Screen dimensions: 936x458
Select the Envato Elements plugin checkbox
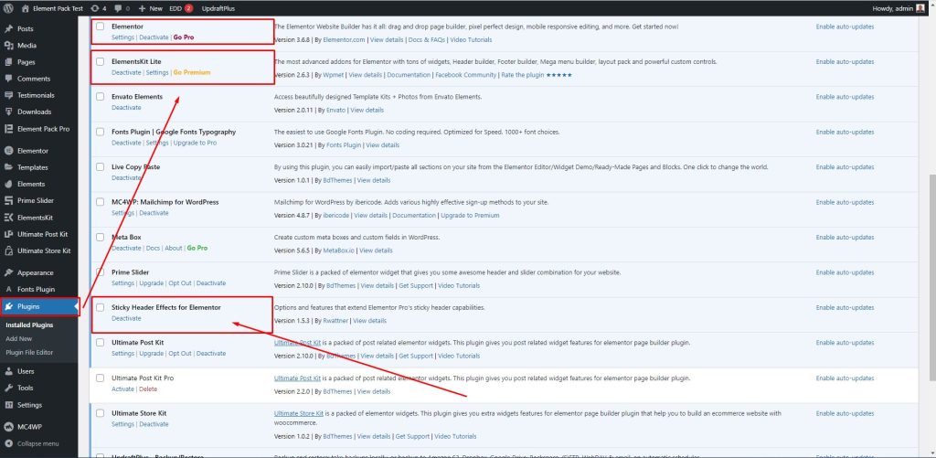pyautogui.click(x=101, y=97)
